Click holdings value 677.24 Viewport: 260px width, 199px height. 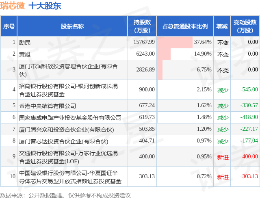point(147,105)
